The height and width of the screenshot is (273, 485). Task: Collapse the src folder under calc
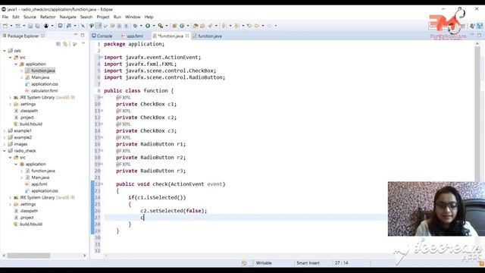[x=10, y=58]
